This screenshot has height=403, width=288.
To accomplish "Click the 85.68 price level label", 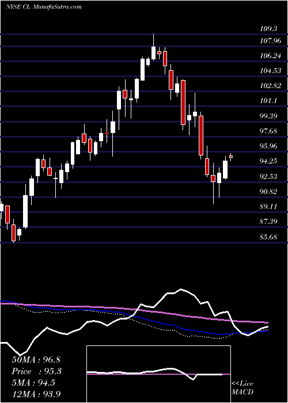I will (x=269, y=237).
